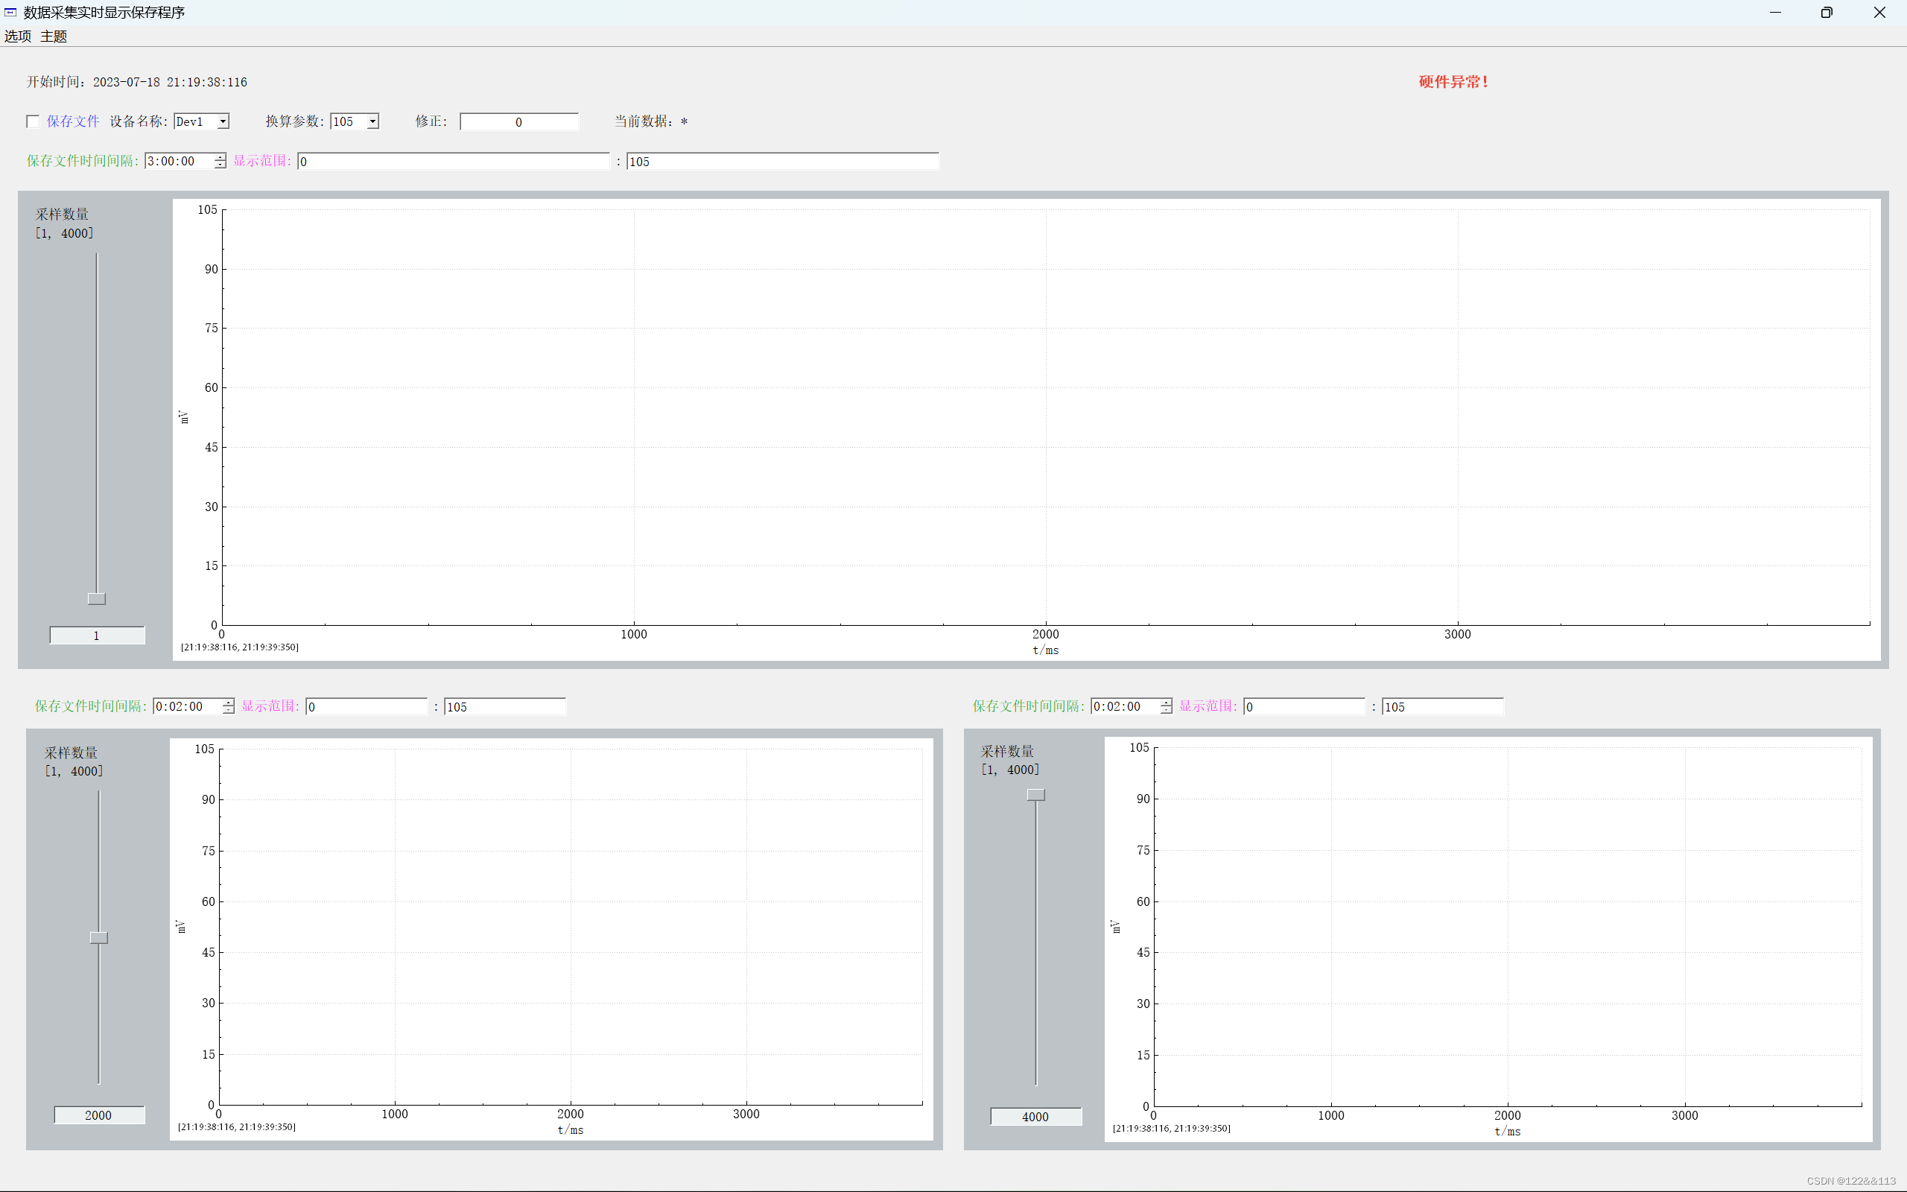Expand the 设备名称 Dev1 dropdown
1907x1192 pixels.
223,121
